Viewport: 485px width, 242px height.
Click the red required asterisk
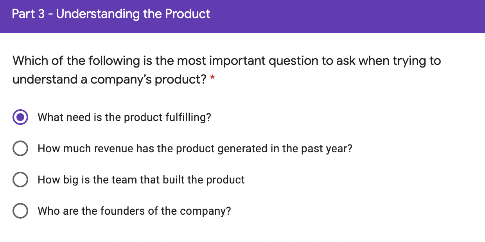(212, 78)
